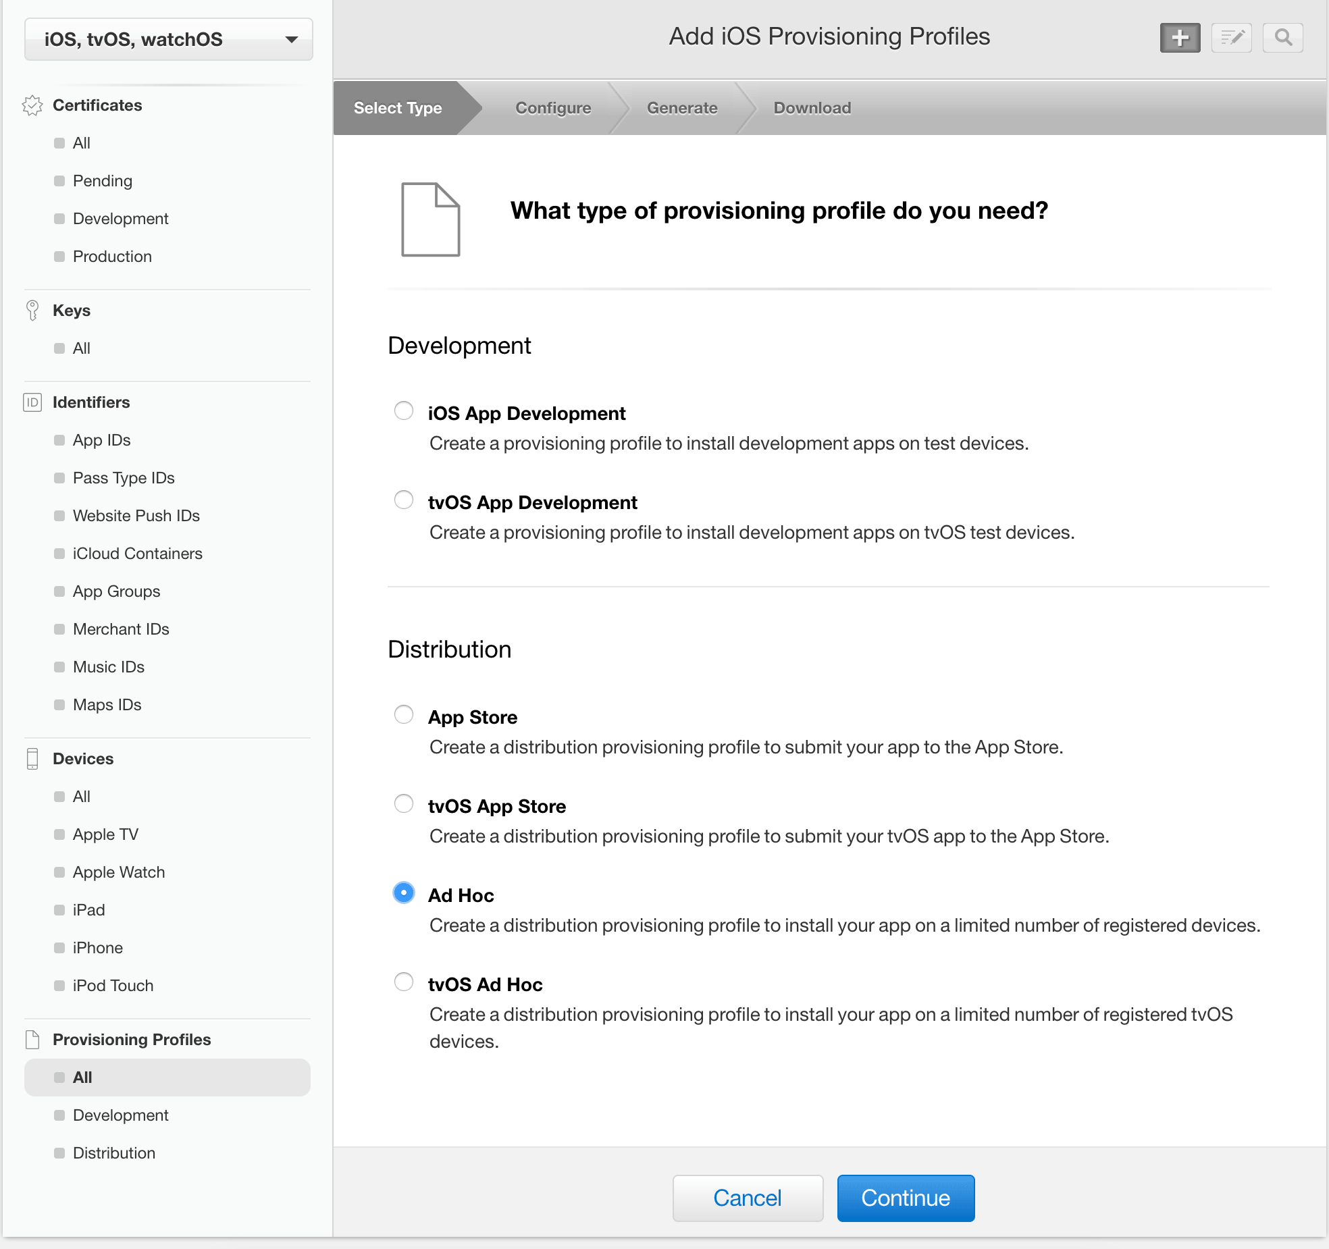Open Distribution provisioning profiles
The image size is (1329, 1249).
point(114,1153)
